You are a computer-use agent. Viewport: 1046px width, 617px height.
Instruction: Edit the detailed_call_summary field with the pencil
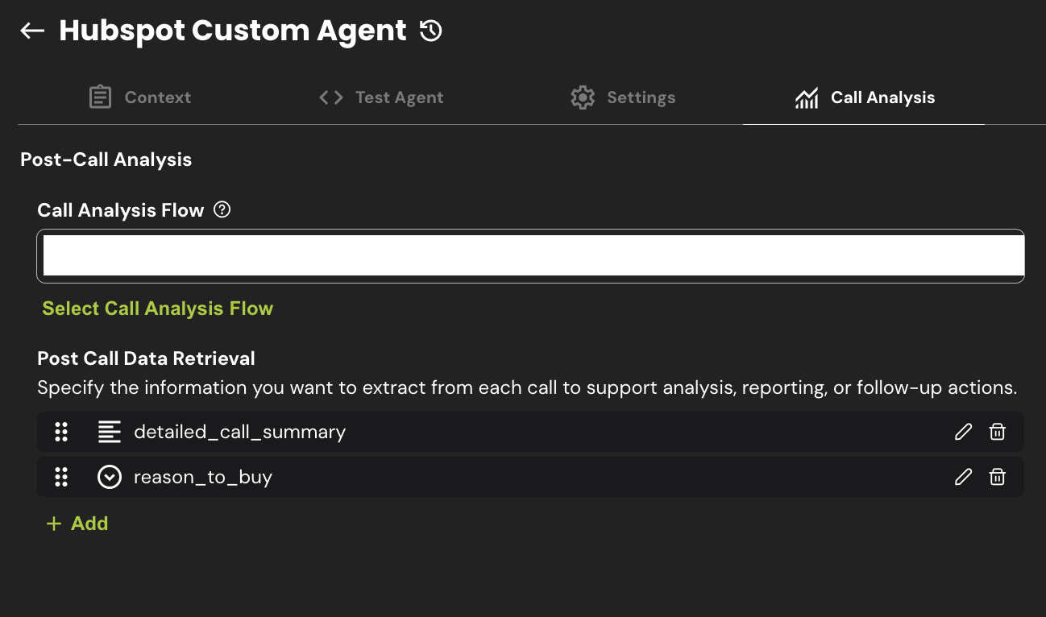tap(963, 432)
